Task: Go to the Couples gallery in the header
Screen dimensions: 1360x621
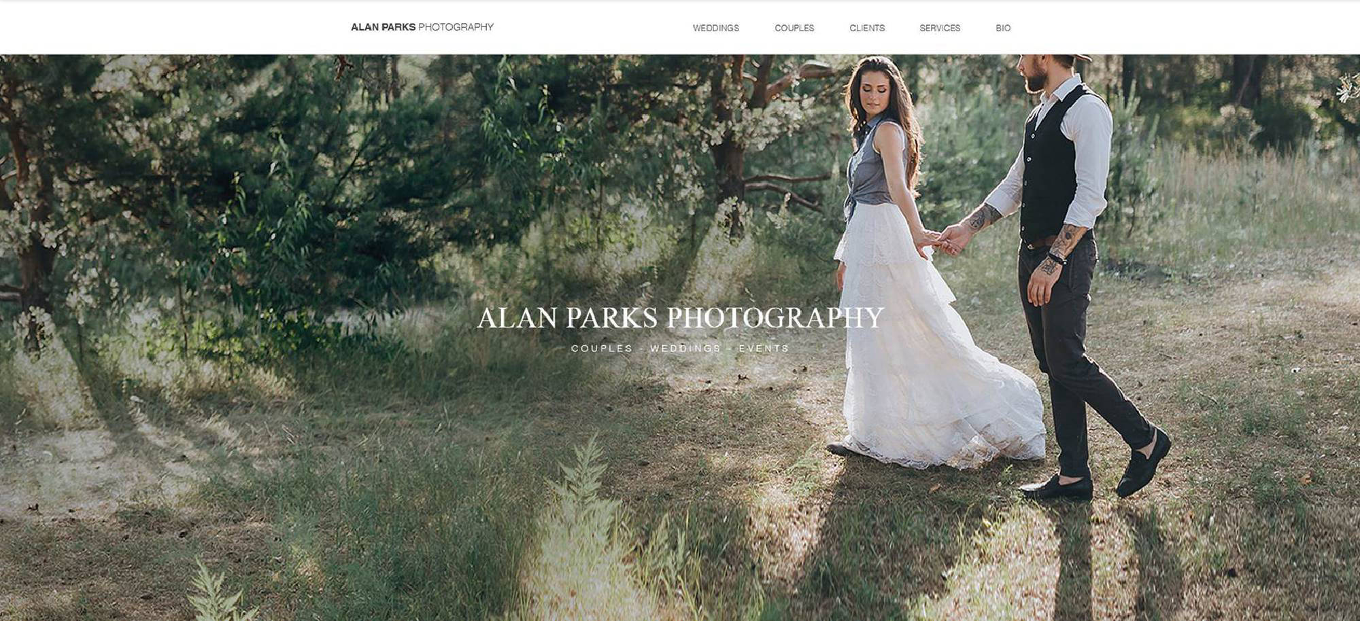Action: coord(794,28)
